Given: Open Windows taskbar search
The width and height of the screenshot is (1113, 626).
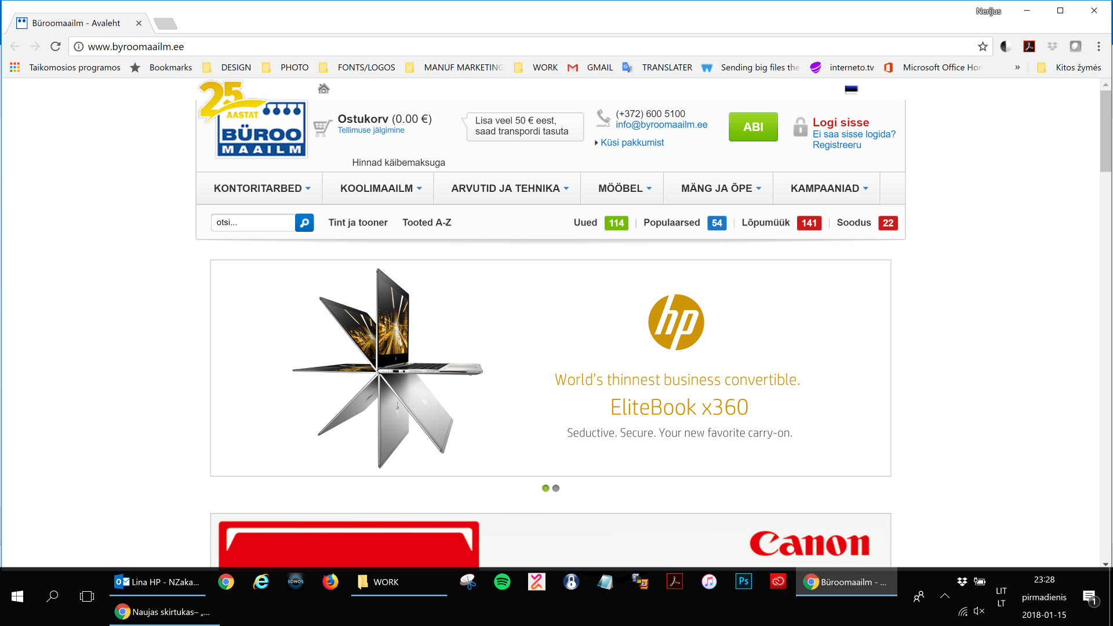Looking at the screenshot, I should point(52,596).
